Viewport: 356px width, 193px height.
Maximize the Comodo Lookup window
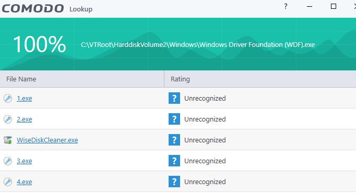pyautogui.click(x=334, y=6)
